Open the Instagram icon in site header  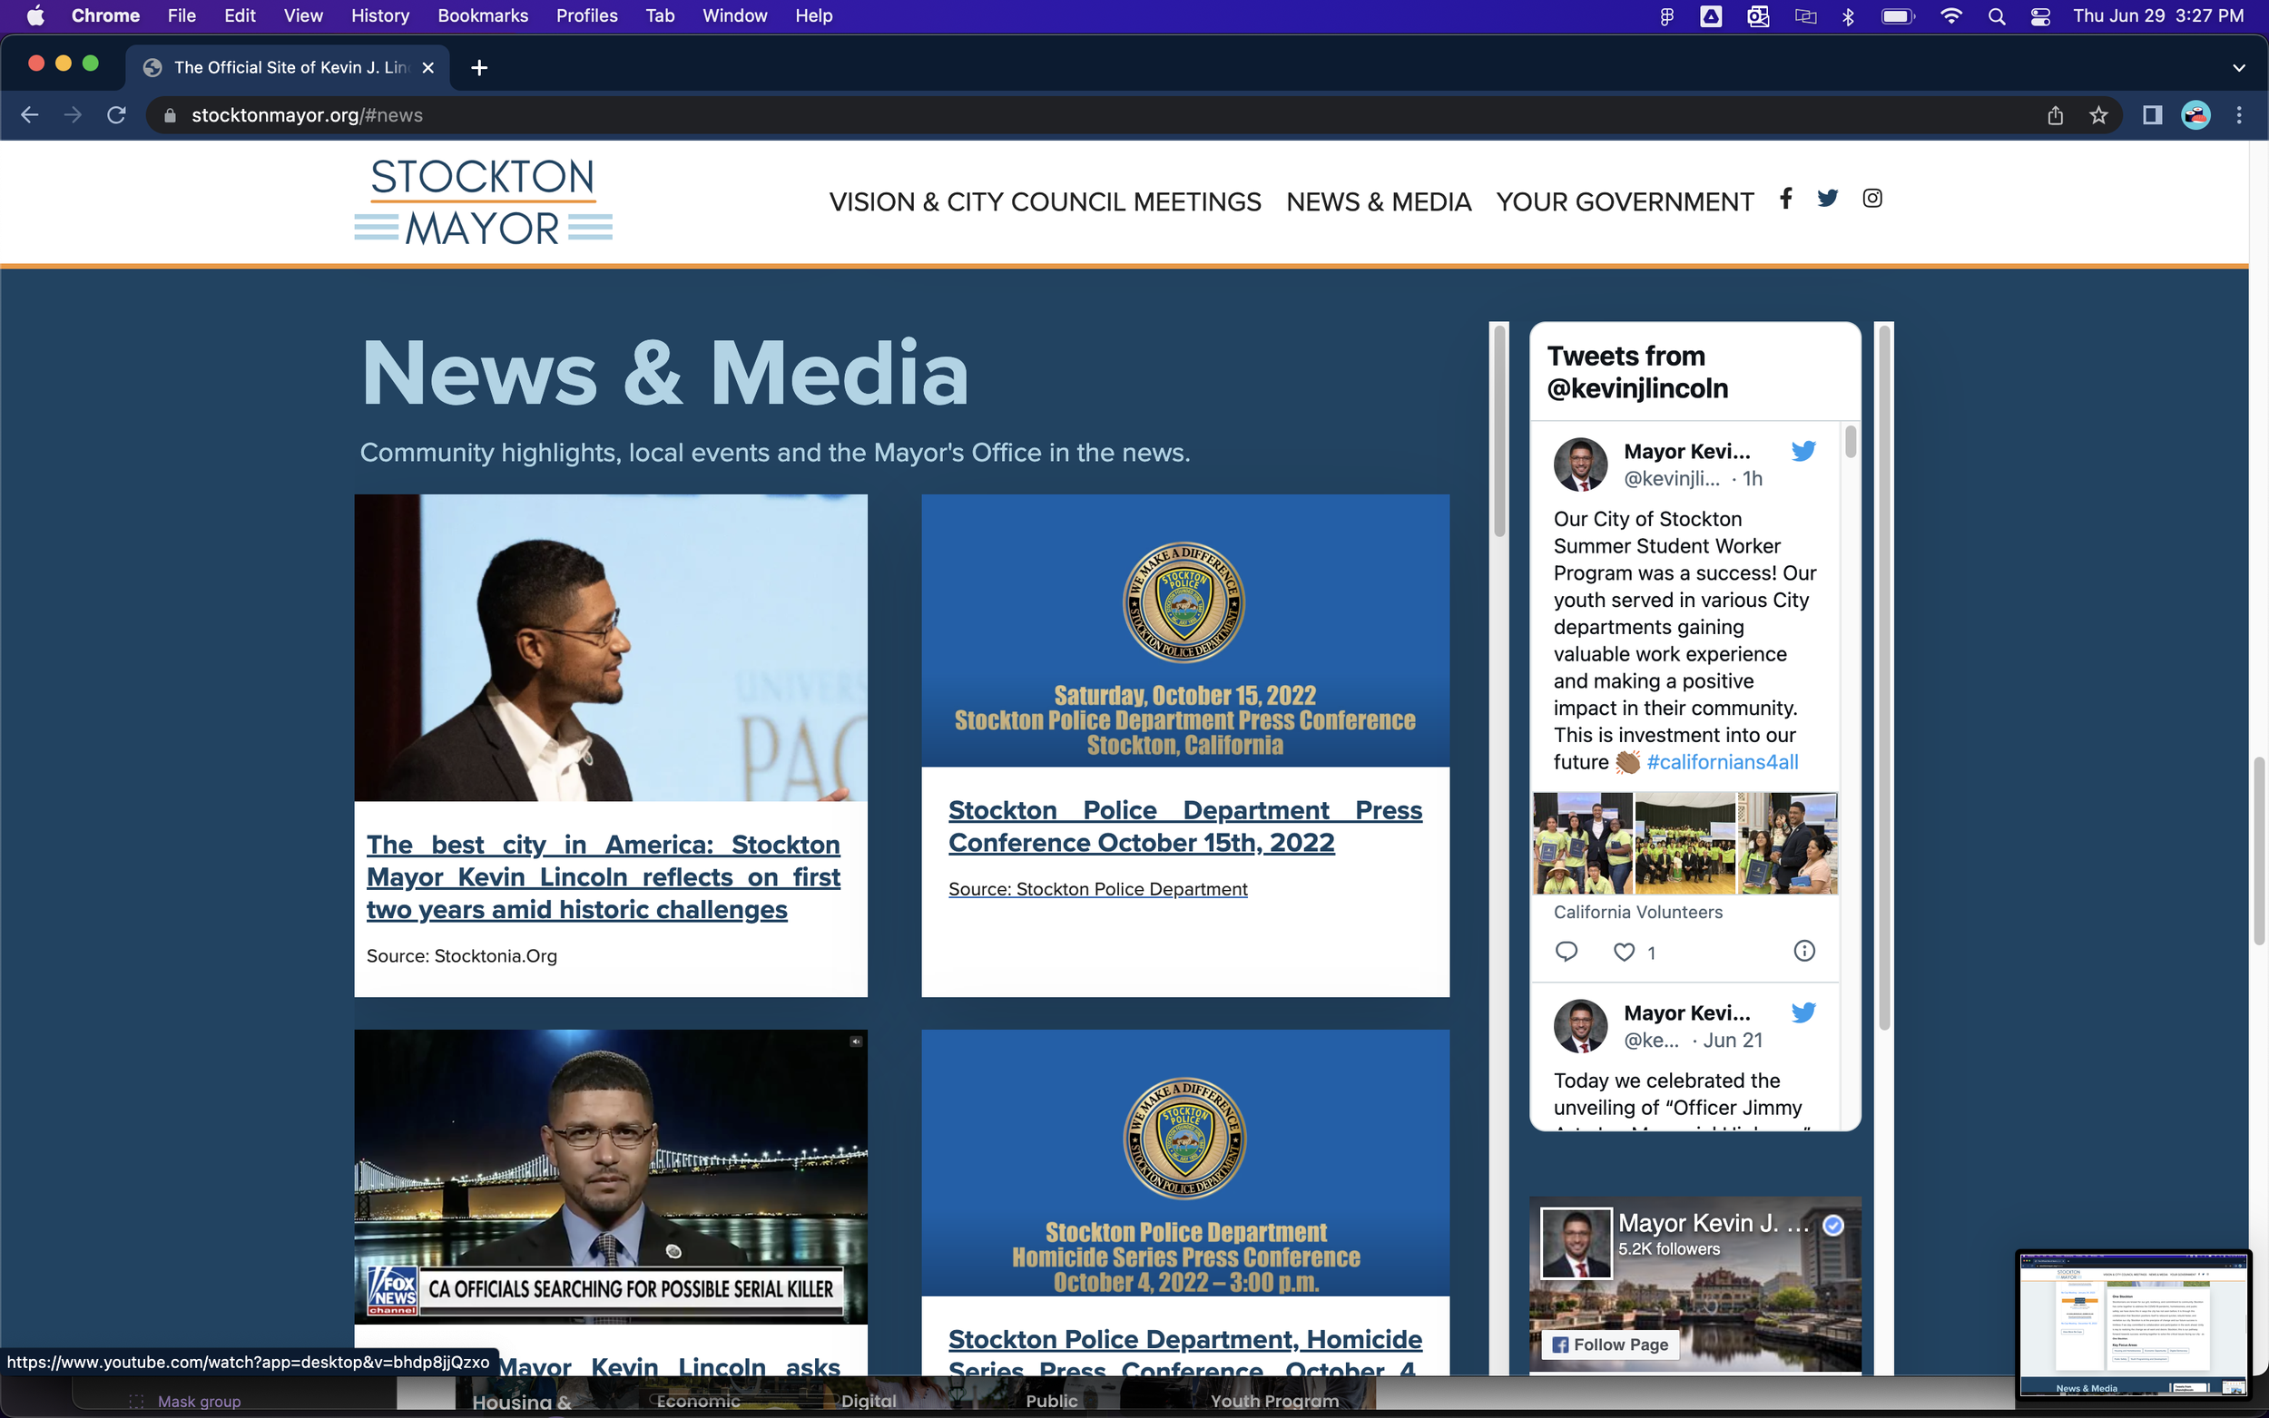pos(1871,198)
